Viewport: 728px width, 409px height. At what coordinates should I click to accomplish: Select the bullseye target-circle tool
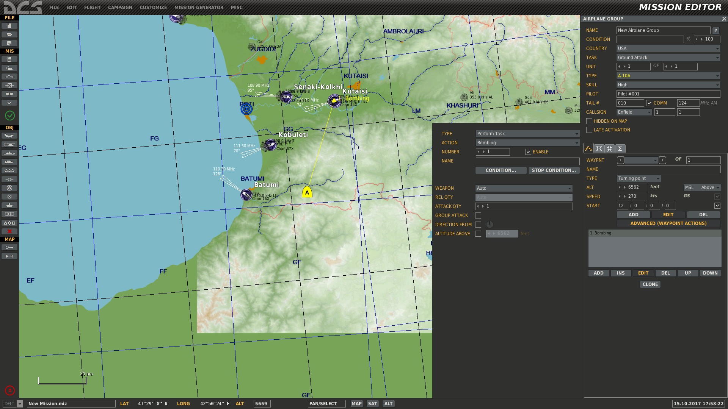(9, 188)
